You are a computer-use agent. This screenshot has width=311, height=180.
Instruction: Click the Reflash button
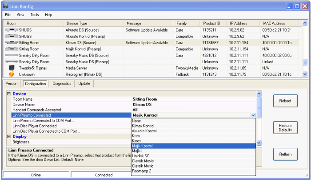point(285,154)
